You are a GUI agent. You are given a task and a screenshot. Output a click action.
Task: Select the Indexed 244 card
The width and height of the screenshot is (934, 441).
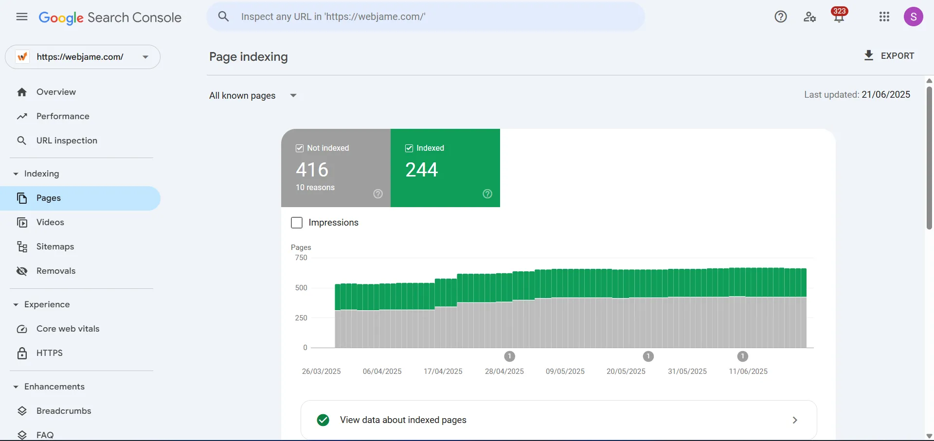click(x=445, y=168)
